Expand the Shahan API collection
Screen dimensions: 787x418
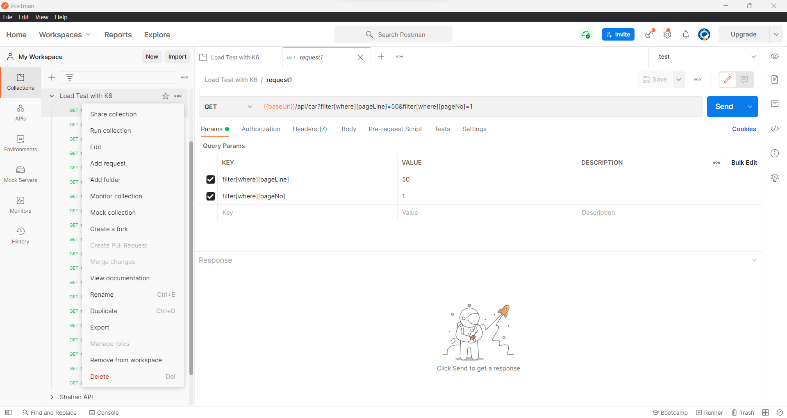point(52,397)
